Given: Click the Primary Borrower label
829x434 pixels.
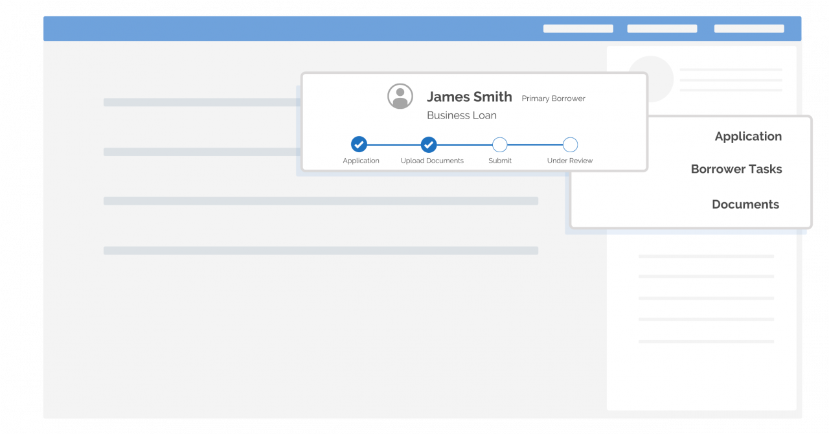Looking at the screenshot, I should [x=554, y=98].
